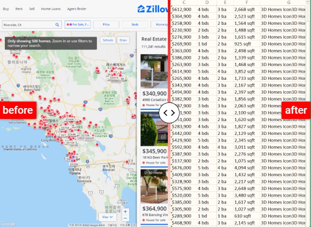This screenshot has height=227, width=311.
Task: Select column G header in spreadsheet
Action: click(288, 2)
